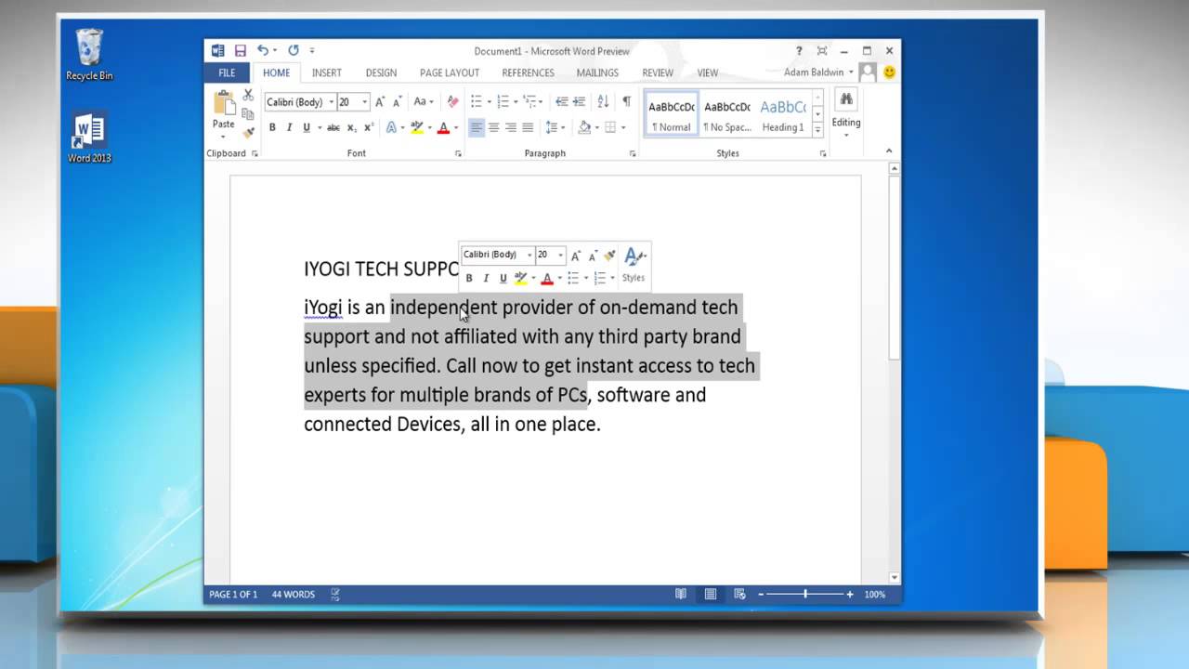Apply the Heading 1 style
This screenshot has width=1189, height=669.
coord(783,113)
